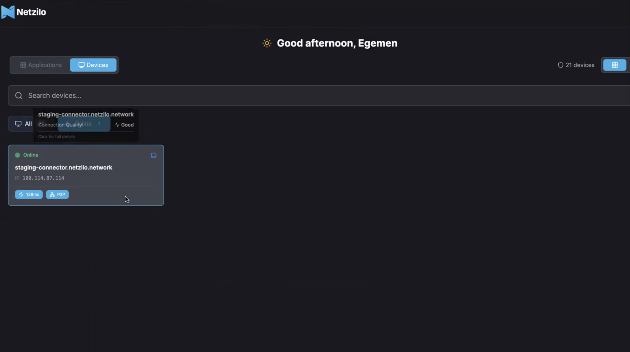This screenshot has width=630, height=352.
Task: Click the magnifying glass in the search bar
Action: [x=18, y=95]
